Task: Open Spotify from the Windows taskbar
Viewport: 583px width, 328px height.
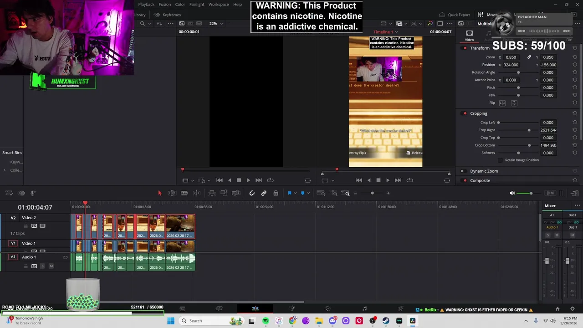Action: (266, 321)
